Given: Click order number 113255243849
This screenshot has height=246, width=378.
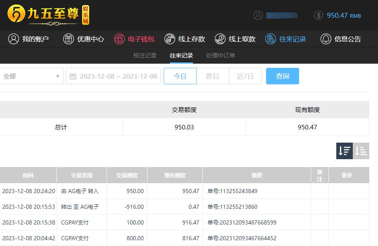Looking at the screenshot, I should 233,191.
